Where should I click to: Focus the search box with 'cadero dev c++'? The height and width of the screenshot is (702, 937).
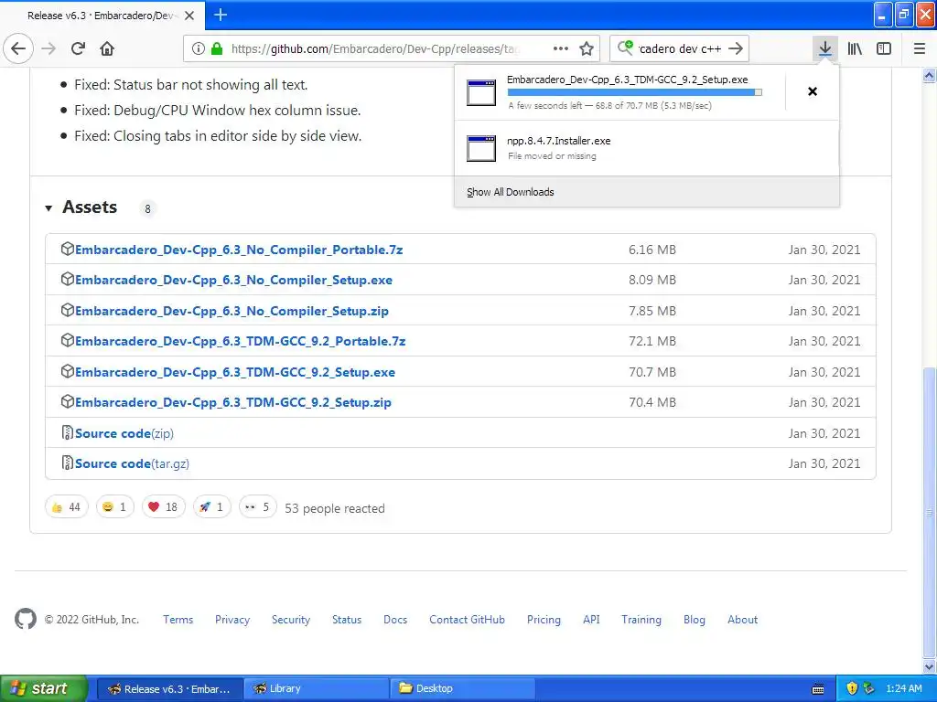[680, 48]
